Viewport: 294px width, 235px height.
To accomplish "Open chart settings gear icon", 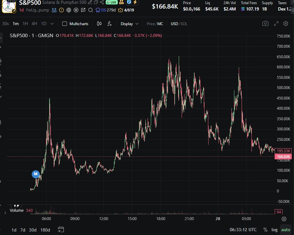I will click(x=286, y=24).
